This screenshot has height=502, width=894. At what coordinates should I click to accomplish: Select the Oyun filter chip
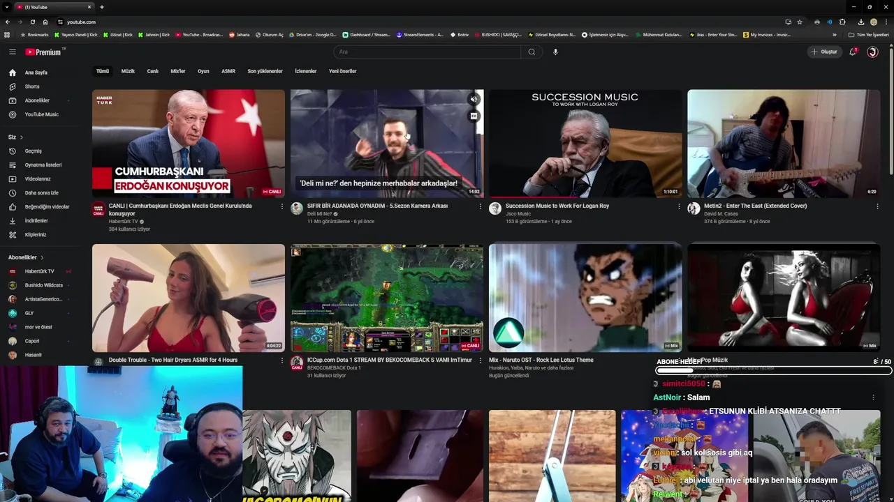pos(203,71)
